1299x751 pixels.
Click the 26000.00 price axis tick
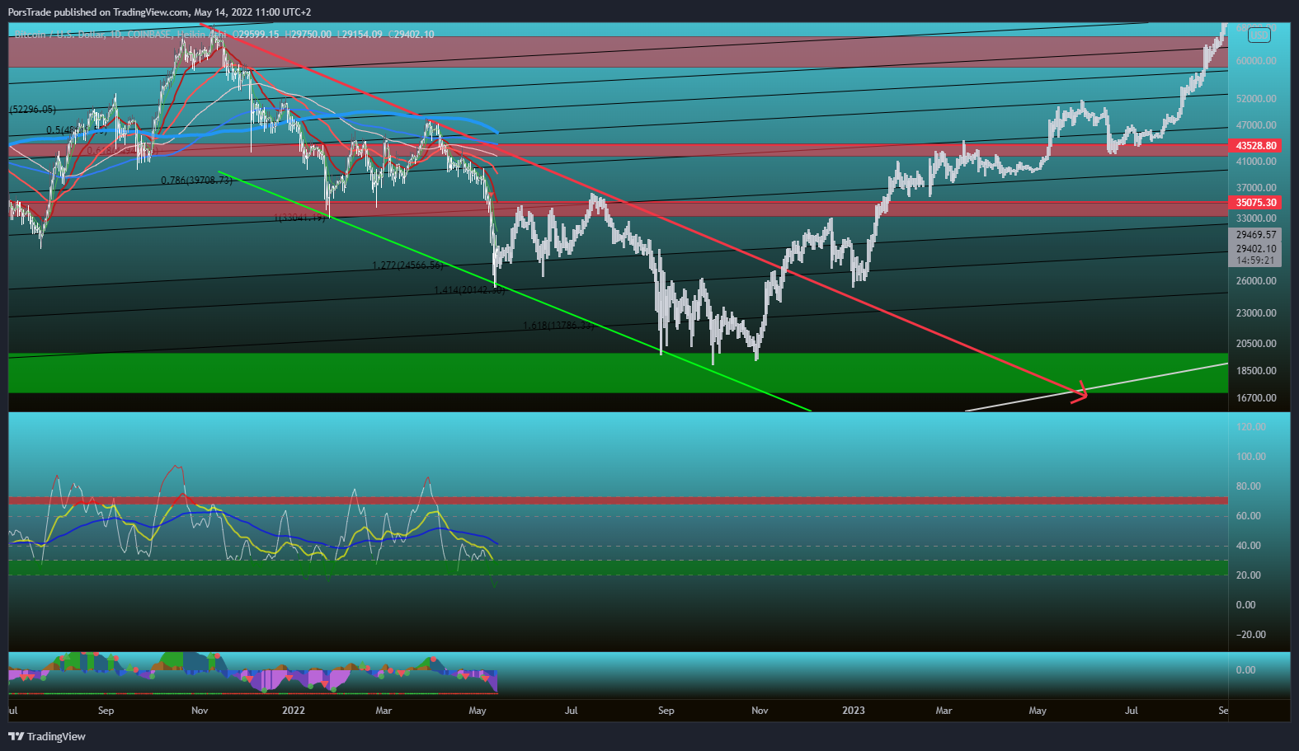coord(1256,281)
